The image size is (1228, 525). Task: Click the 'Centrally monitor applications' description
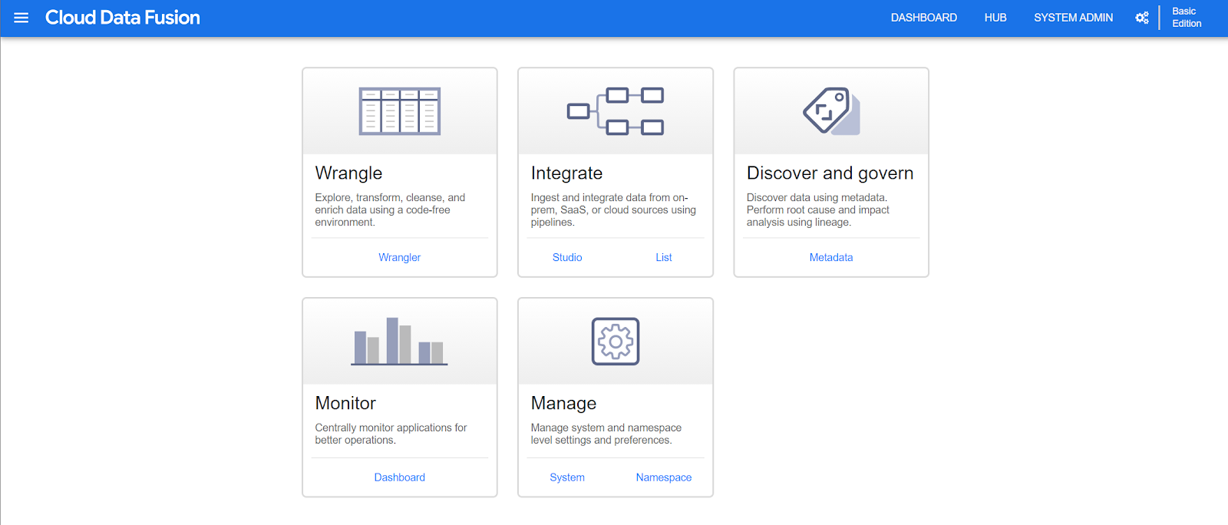391,434
